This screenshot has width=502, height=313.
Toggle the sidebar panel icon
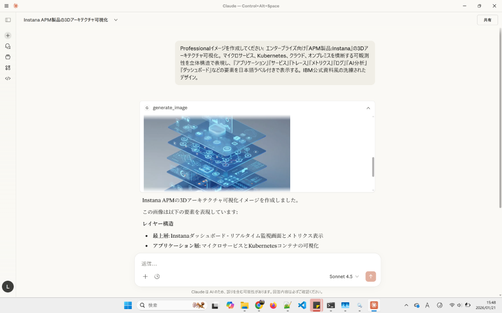[x=8, y=20]
